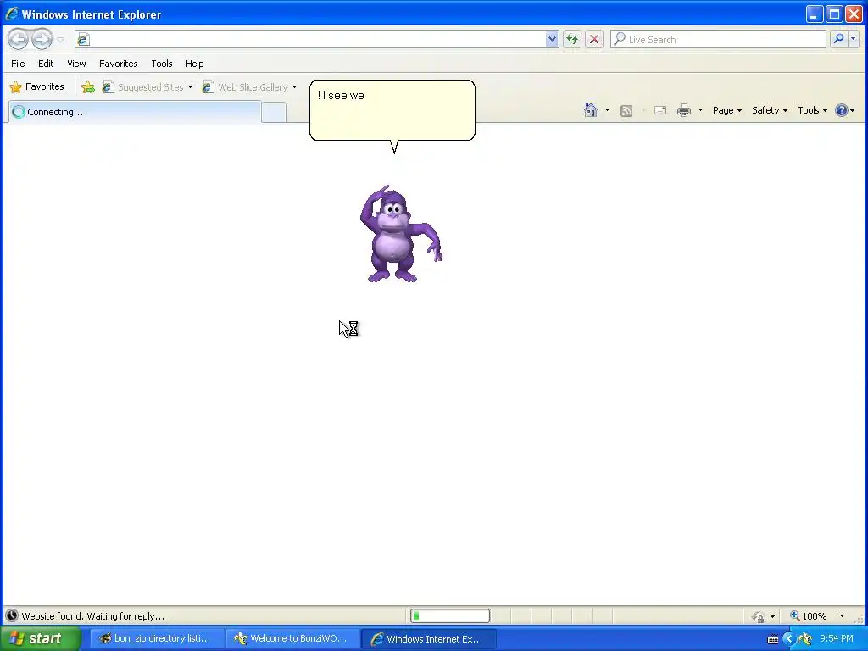868x651 pixels.
Task: Click the address bar page icon
Action: (83, 39)
